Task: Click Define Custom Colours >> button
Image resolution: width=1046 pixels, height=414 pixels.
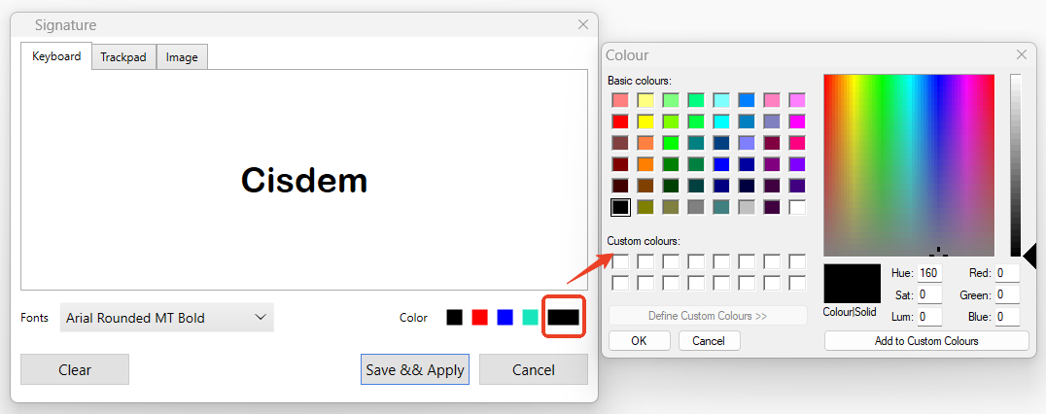Action: pos(708,315)
